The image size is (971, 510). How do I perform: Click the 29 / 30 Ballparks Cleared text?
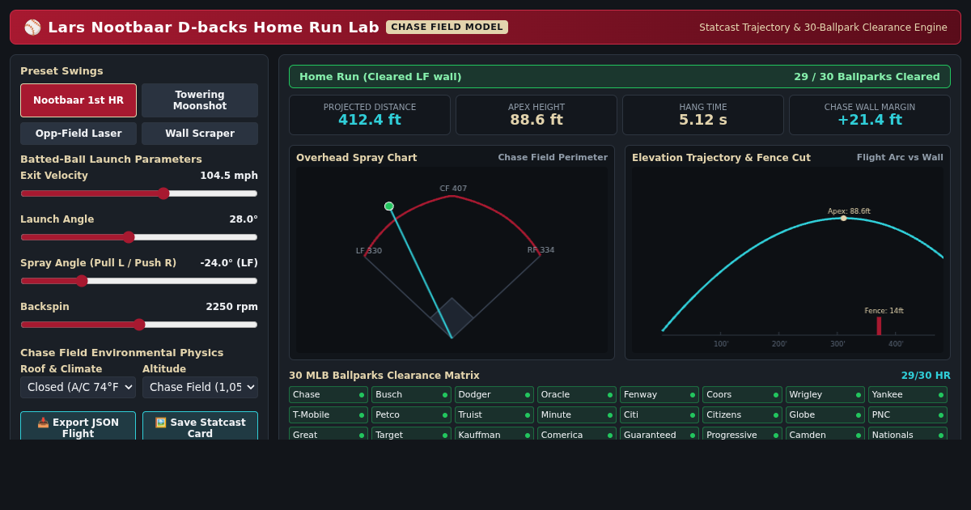click(867, 77)
